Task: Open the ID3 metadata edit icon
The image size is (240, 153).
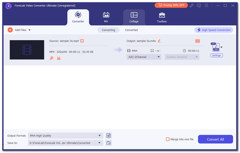Action: 198,41
